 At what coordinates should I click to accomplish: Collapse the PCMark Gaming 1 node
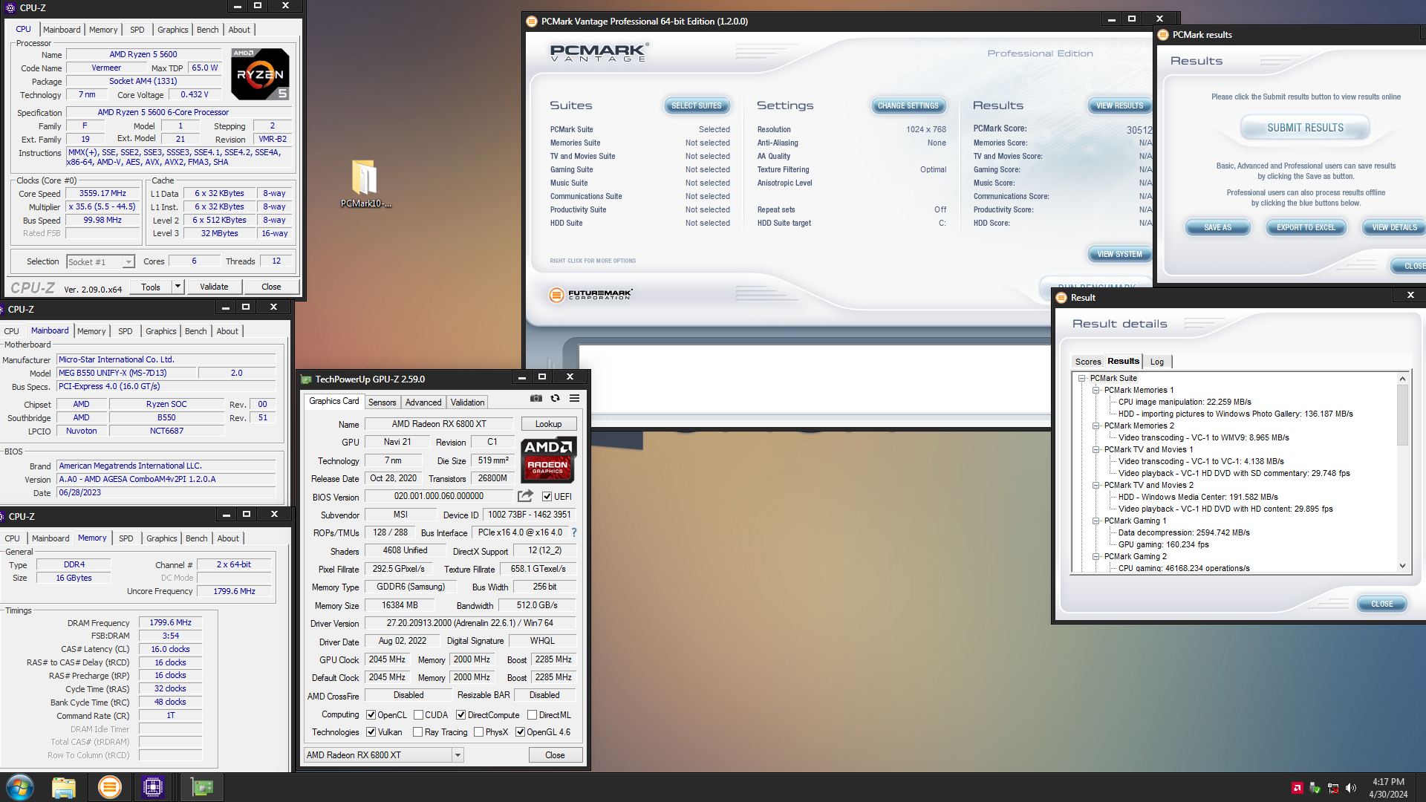1095,521
